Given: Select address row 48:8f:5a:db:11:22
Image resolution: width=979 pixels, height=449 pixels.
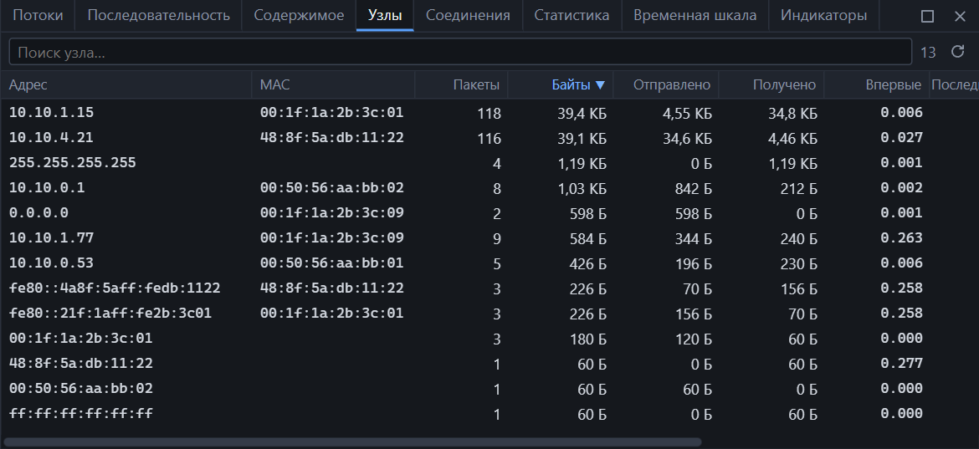Looking at the screenshot, I should click(x=489, y=364).
